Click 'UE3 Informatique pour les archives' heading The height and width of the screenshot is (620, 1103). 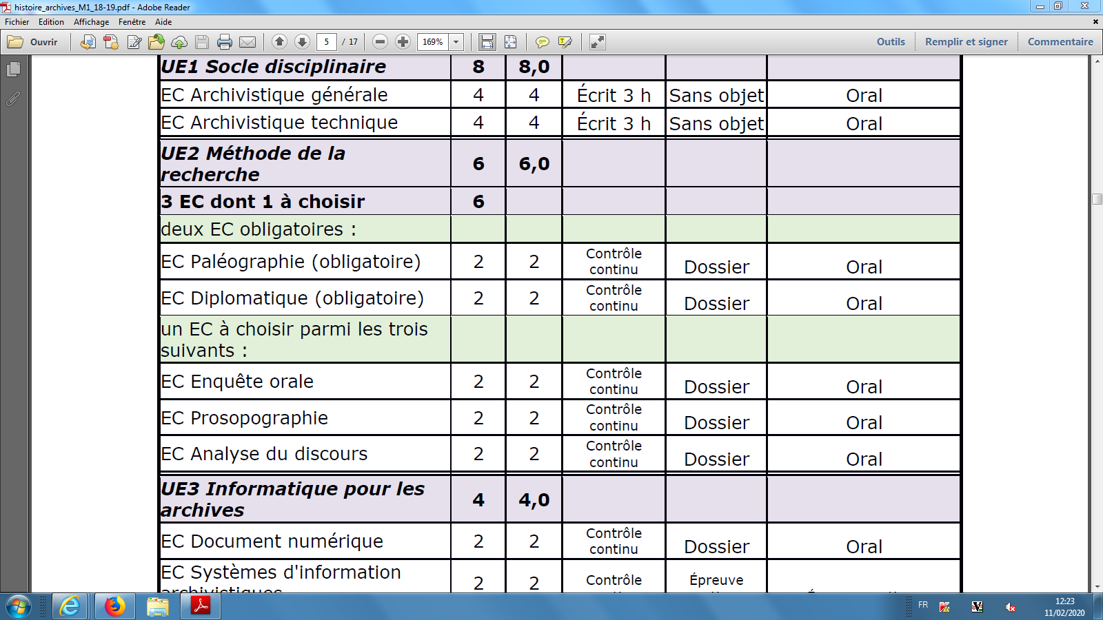(x=292, y=499)
